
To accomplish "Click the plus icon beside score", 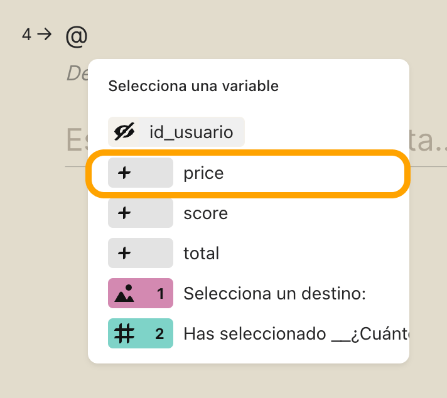I will (x=124, y=213).
